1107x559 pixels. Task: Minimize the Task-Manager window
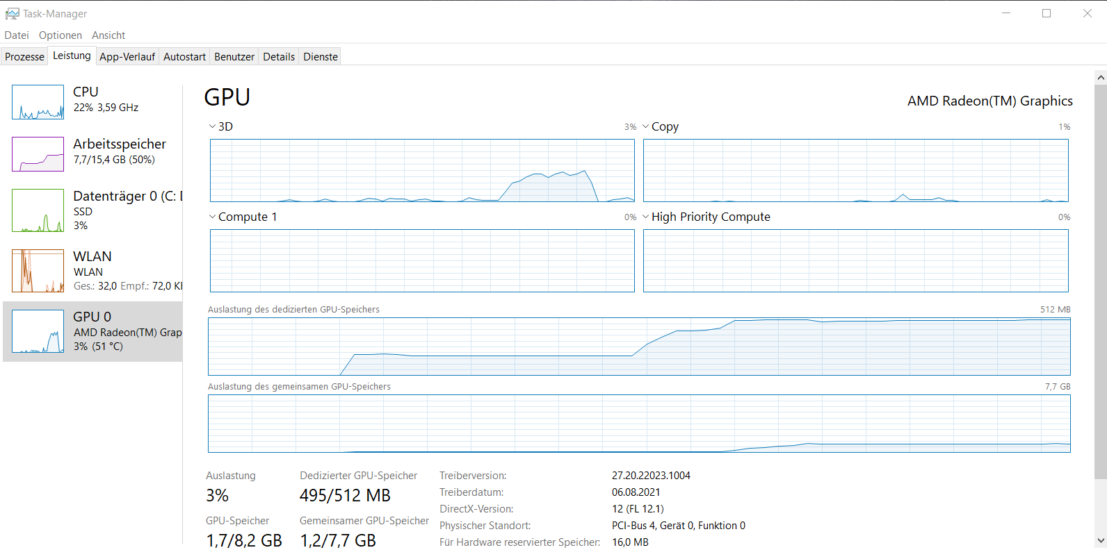[1005, 13]
